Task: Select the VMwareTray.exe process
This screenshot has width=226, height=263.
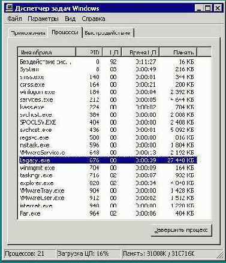Action: point(108,191)
